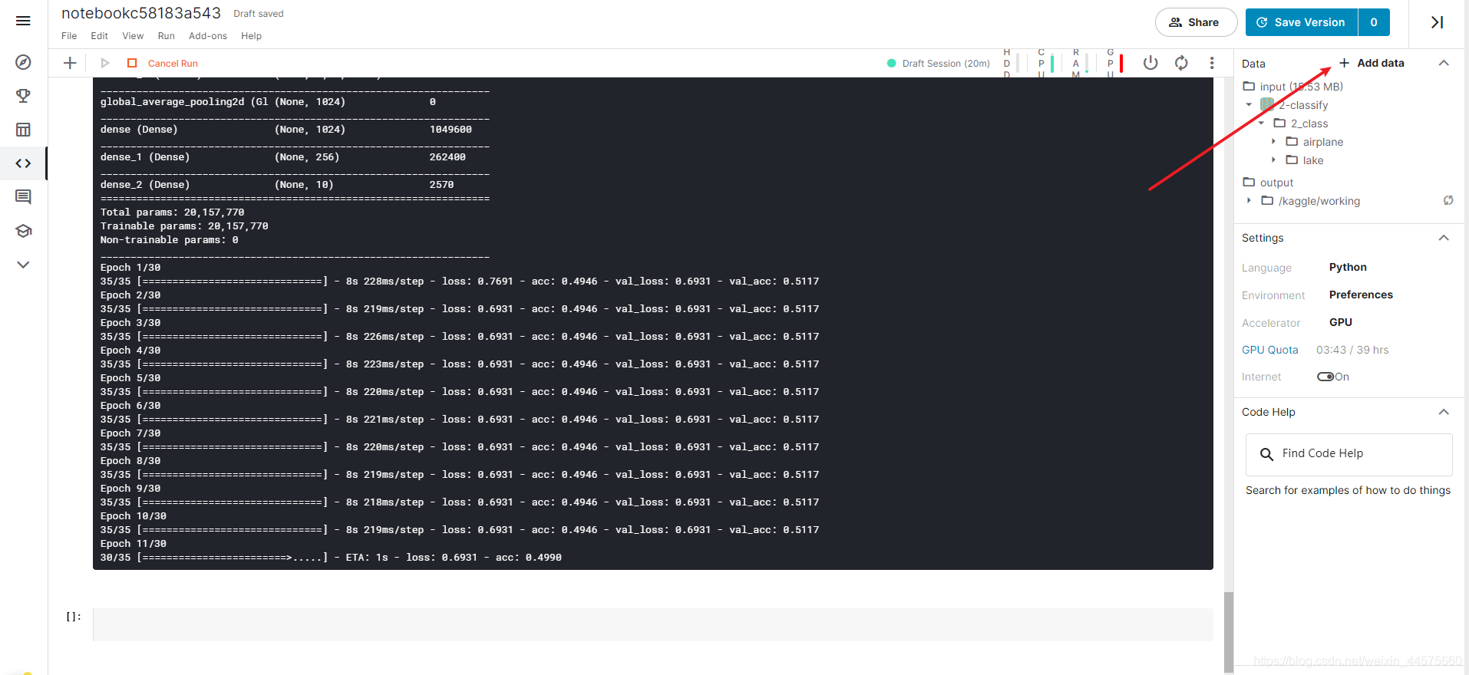Viewport: 1469px width, 675px height.
Task: Select the output folder row
Action: point(1269,183)
